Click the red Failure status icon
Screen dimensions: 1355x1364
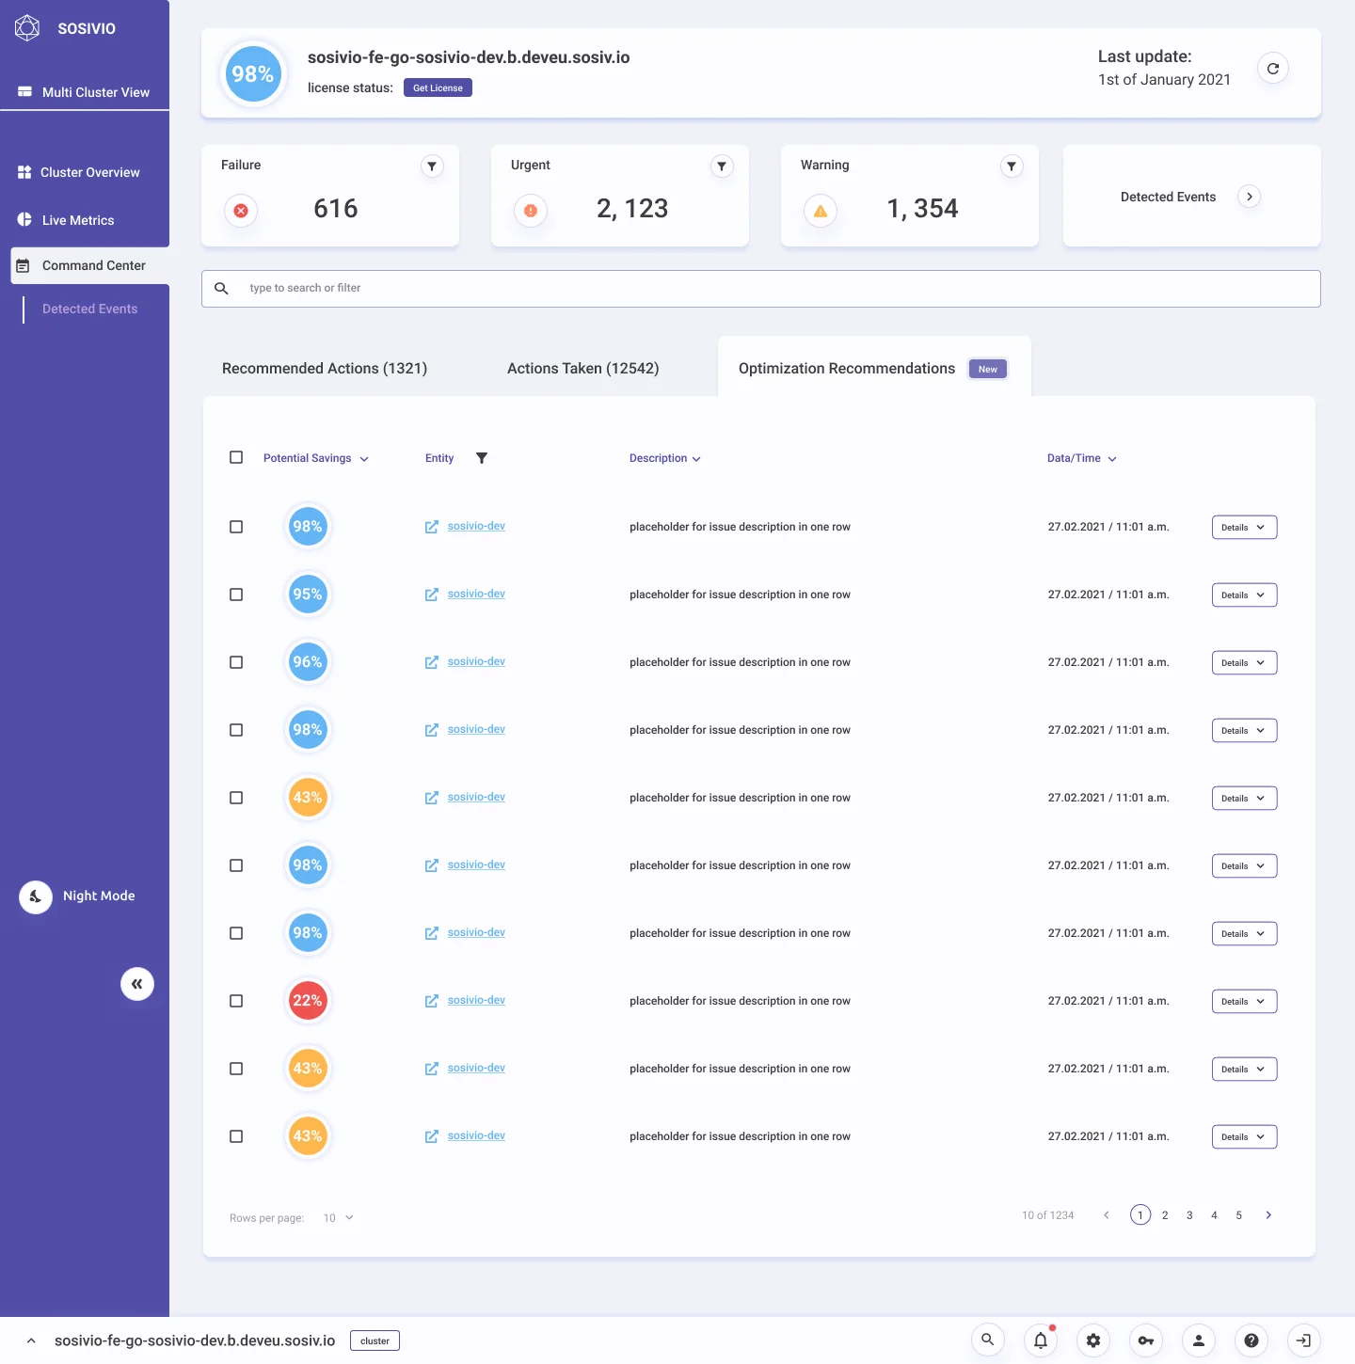click(x=241, y=211)
